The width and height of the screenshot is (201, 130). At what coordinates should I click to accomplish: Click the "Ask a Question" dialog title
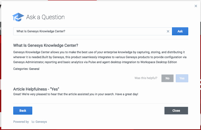tap(45, 17)
